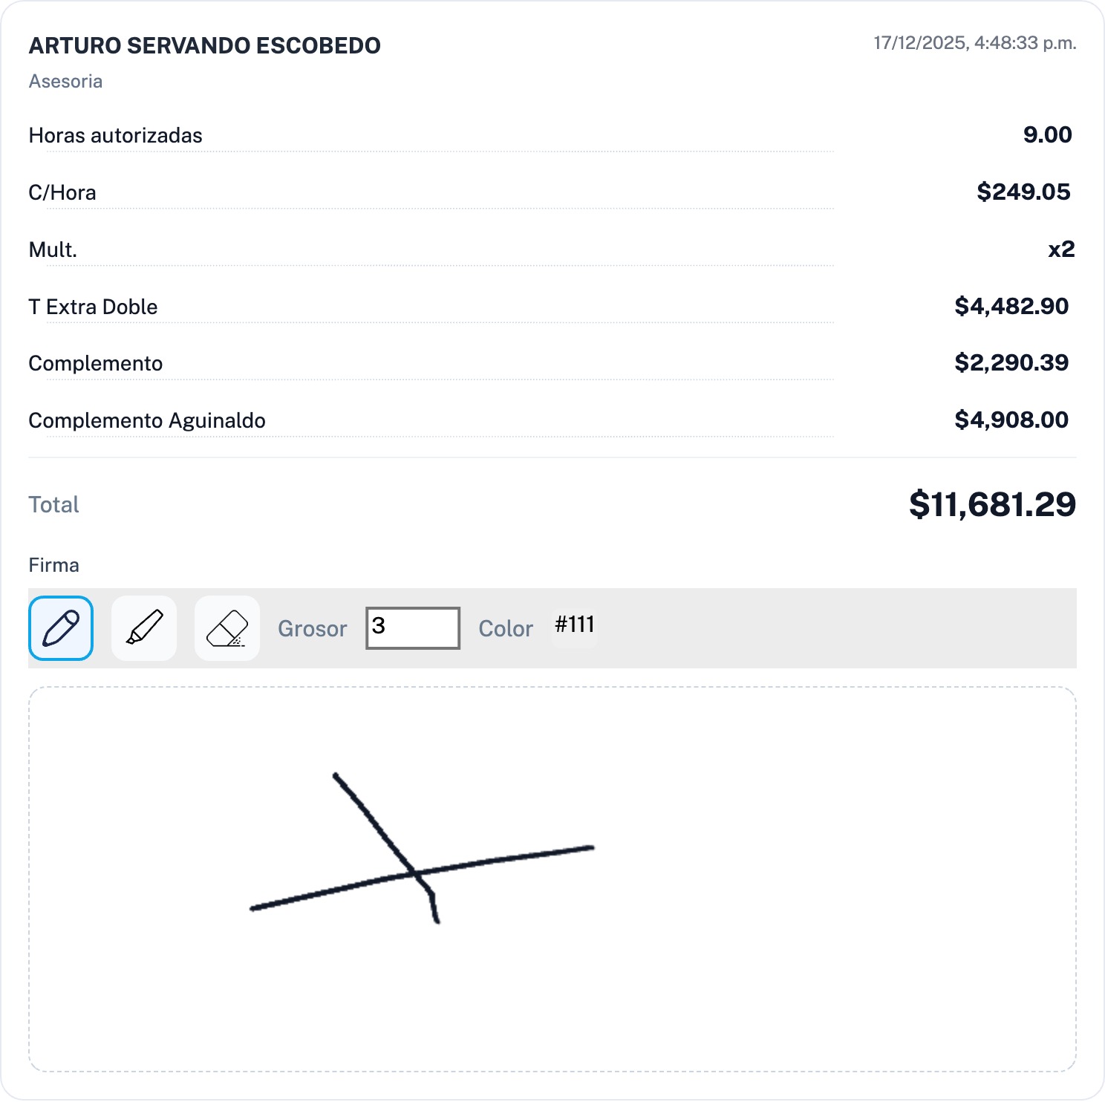
Task: Click the Horas autorizadas row label
Action: tap(115, 136)
